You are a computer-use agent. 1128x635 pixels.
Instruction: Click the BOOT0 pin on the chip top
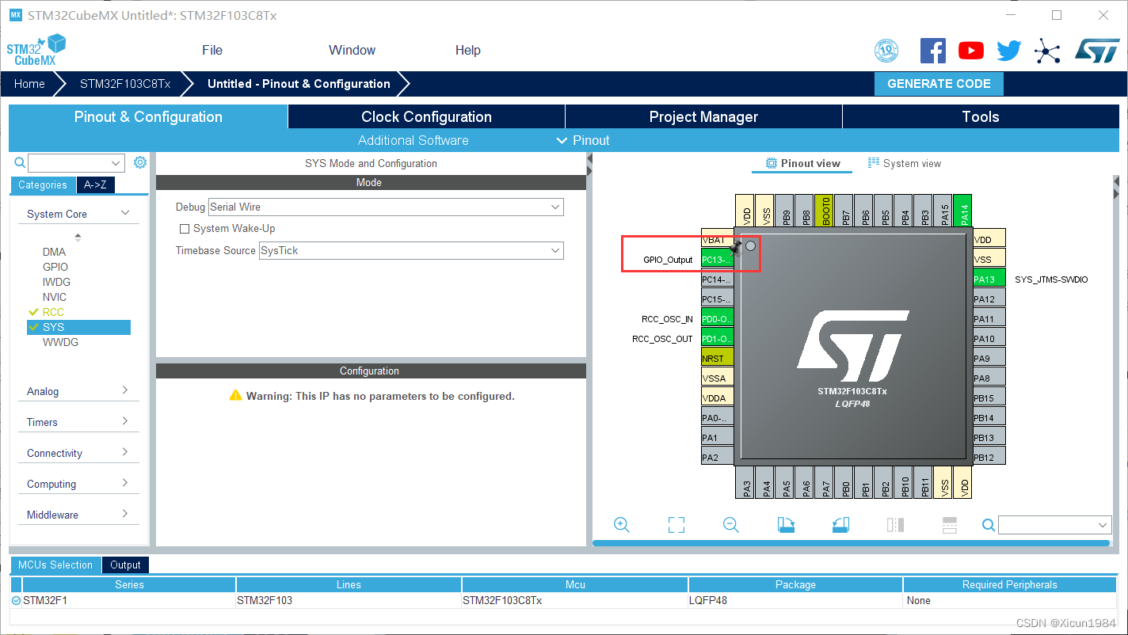pos(825,211)
